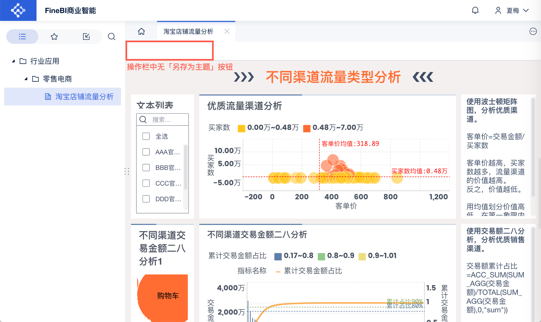Collapse the 零售电商 folder arrow

(26, 79)
